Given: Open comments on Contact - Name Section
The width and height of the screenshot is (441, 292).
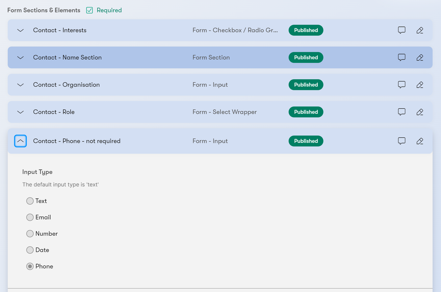Looking at the screenshot, I should coord(401,57).
